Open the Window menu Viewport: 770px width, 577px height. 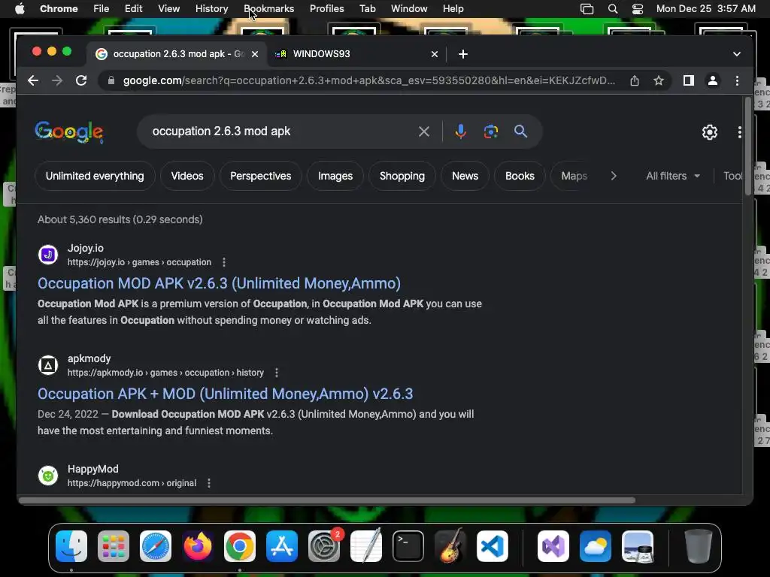[x=409, y=9]
